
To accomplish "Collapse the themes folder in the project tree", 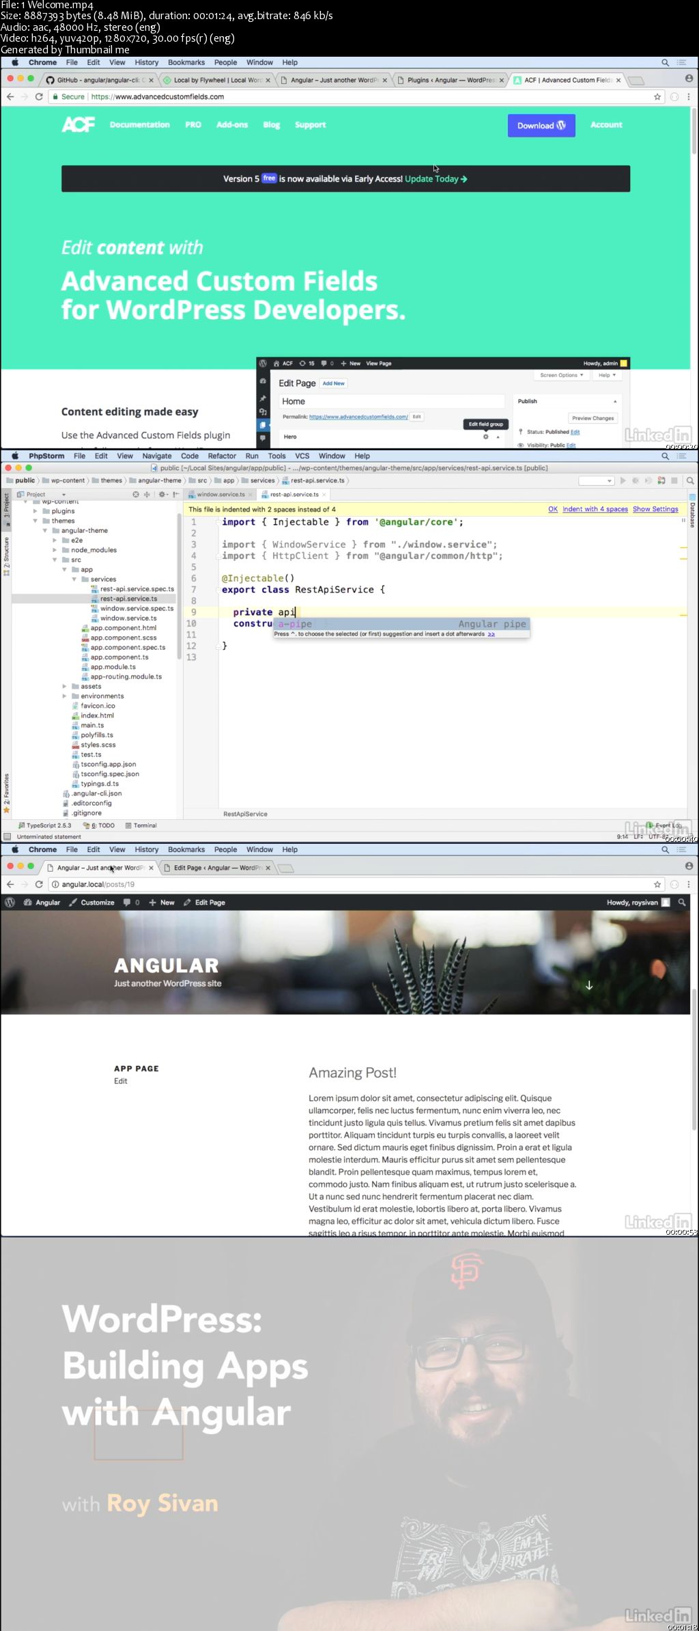I will point(35,521).
